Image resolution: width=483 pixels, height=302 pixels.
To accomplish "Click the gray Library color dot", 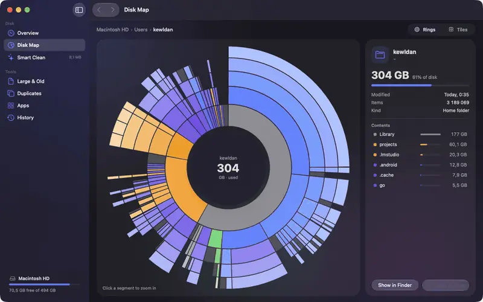I will (375, 134).
